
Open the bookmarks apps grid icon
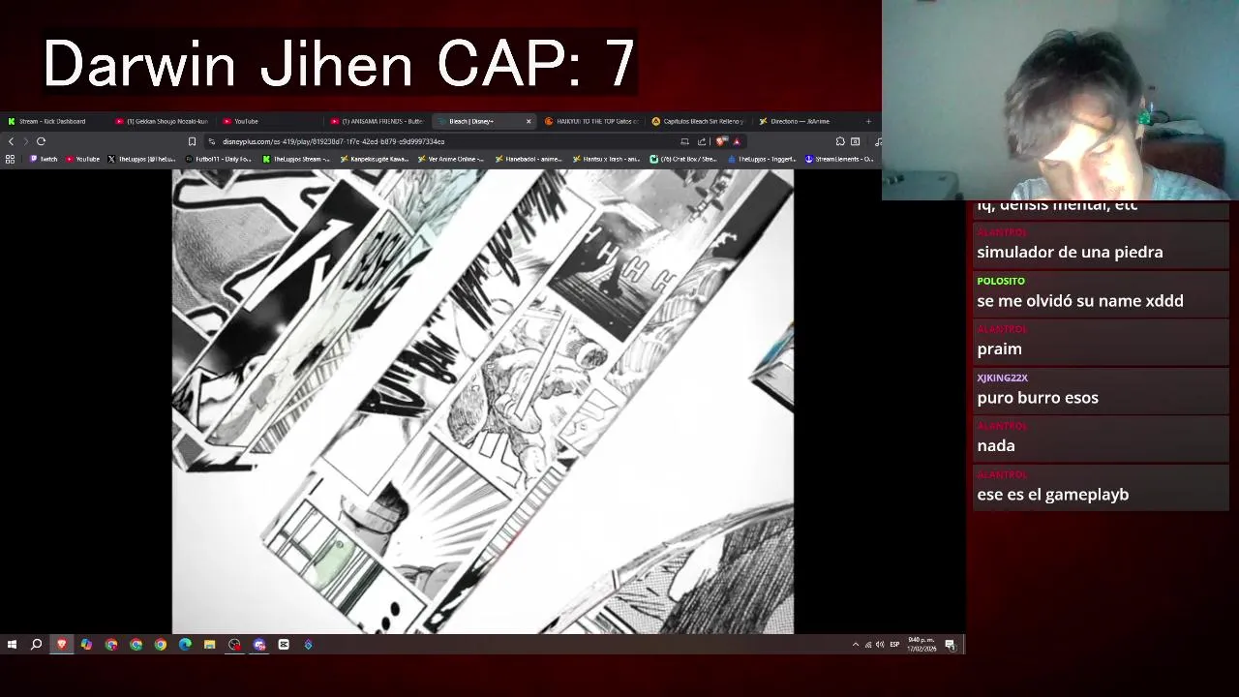tap(11, 159)
